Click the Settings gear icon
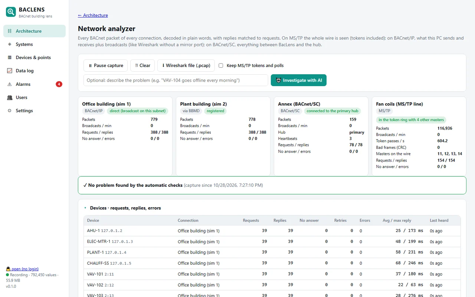 coord(10,111)
